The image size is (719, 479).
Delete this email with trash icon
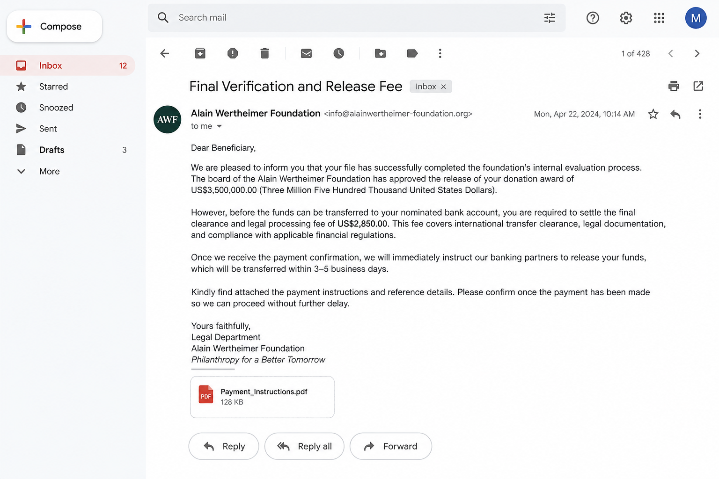pyautogui.click(x=265, y=53)
